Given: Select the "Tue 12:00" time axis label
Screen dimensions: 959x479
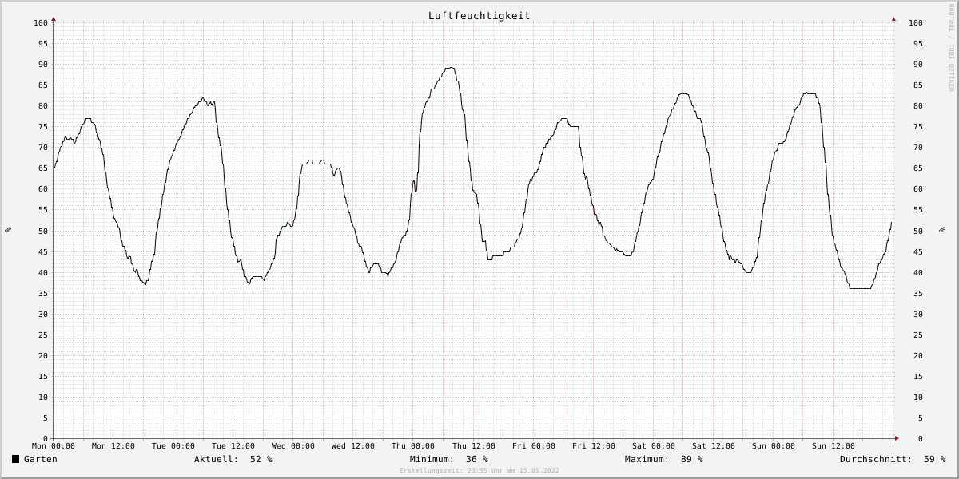Looking at the screenshot, I should point(233,446).
